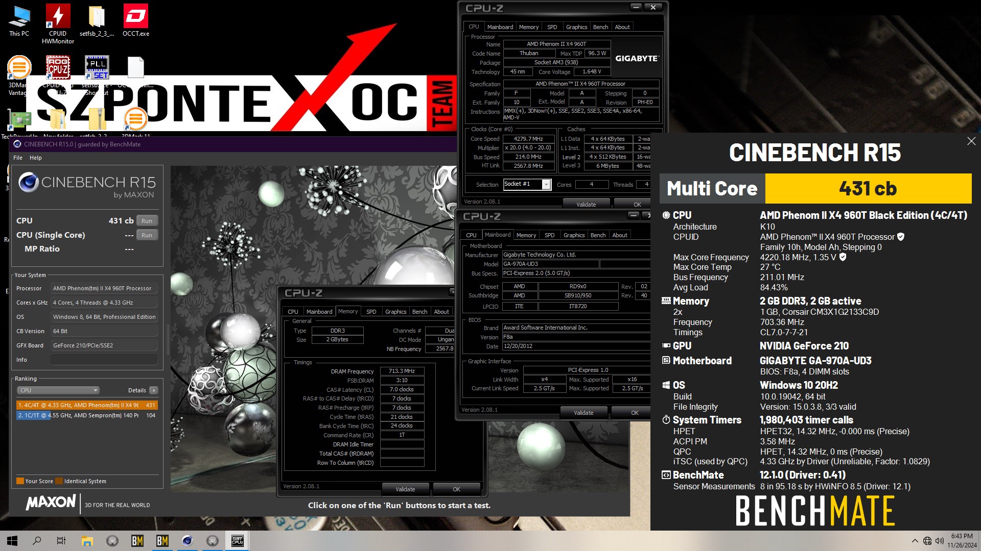Open the Cinebench Help menu
Screen dimensions: 981x551
tap(36, 158)
